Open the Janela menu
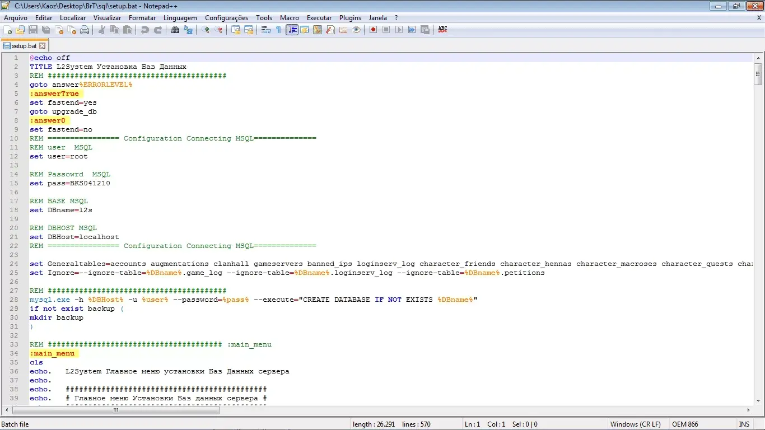The height and width of the screenshot is (430, 765). click(x=378, y=18)
